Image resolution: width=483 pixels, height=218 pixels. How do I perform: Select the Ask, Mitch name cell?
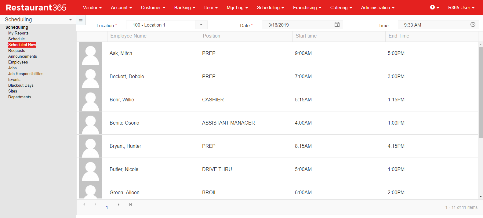tap(121, 53)
